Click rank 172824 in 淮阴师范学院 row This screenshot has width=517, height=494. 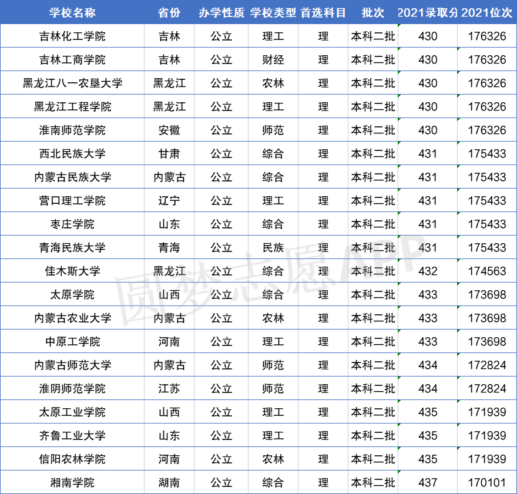pos(487,388)
